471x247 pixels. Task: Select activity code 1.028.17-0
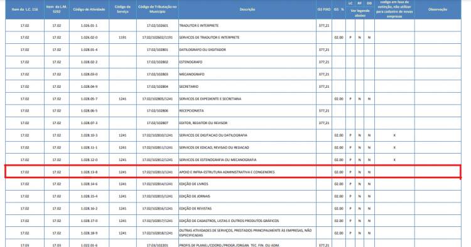(89, 221)
